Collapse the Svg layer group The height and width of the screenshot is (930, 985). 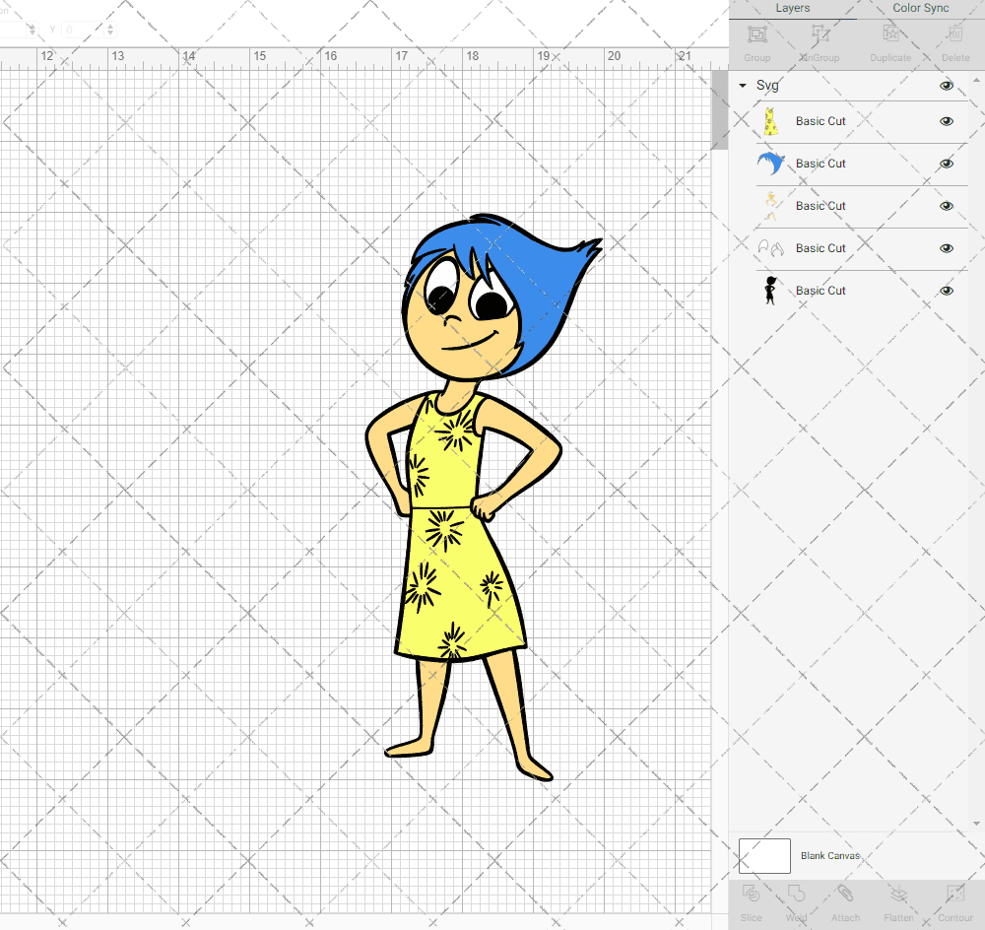point(743,86)
